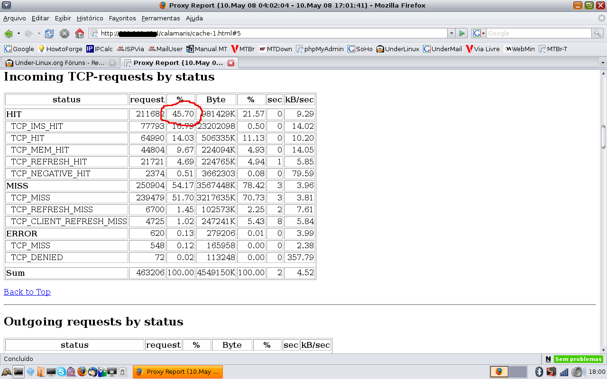607x379 pixels.
Task: Open the Google bookmark
Action: tap(19, 49)
